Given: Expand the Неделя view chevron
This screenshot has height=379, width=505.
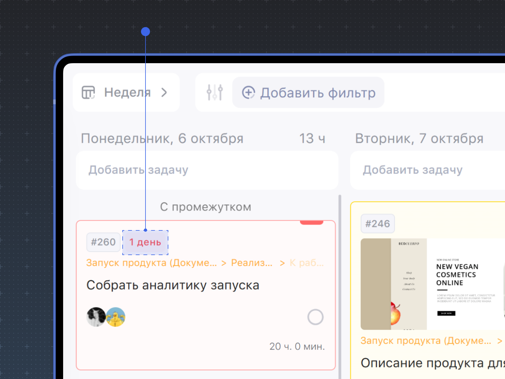Looking at the screenshot, I should [164, 92].
